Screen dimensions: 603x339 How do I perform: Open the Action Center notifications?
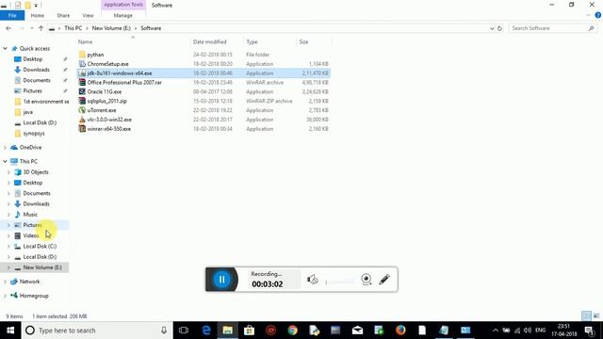589,331
